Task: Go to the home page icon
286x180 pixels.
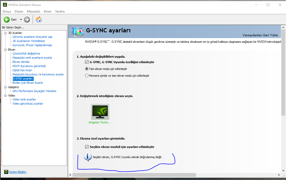Action: [38, 20]
